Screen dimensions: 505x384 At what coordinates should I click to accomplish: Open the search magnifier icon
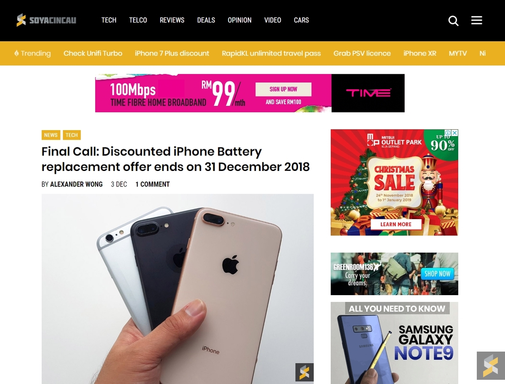[x=453, y=21]
